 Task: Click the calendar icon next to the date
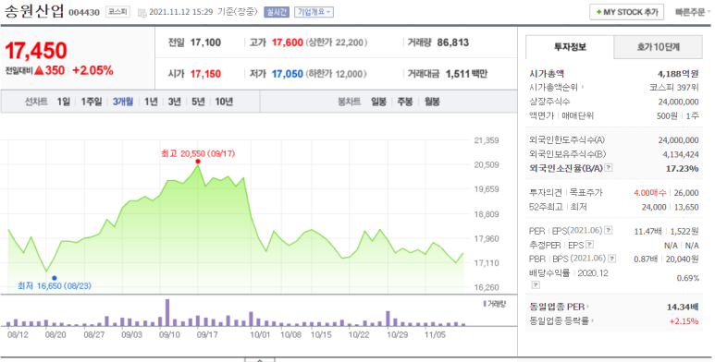pyautogui.click(x=142, y=12)
